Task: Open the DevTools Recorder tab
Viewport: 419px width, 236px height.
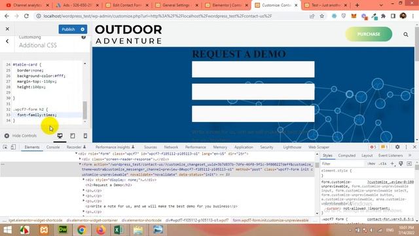Action: point(76,147)
